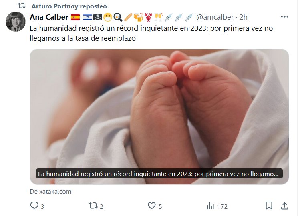Open the @amcalber handle link
The height and width of the screenshot is (216, 298).
(215, 17)
